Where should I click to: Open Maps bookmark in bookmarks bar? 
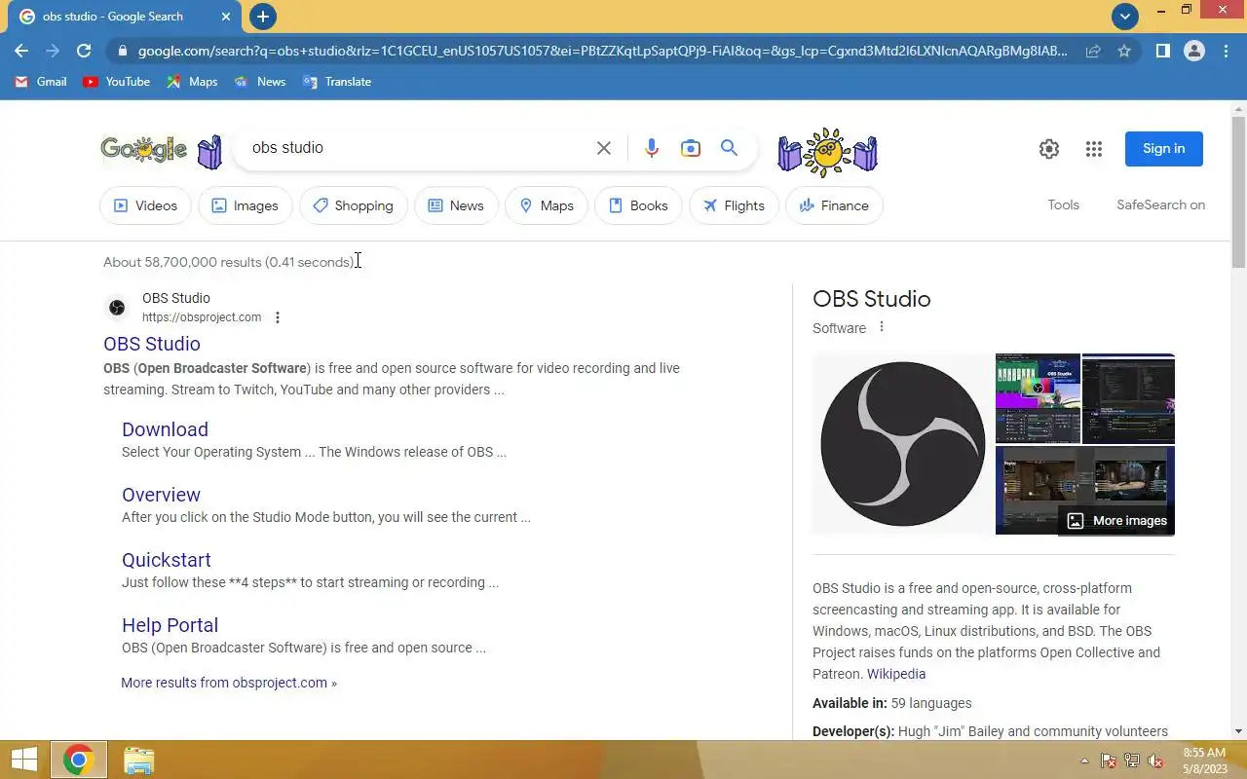192,82
